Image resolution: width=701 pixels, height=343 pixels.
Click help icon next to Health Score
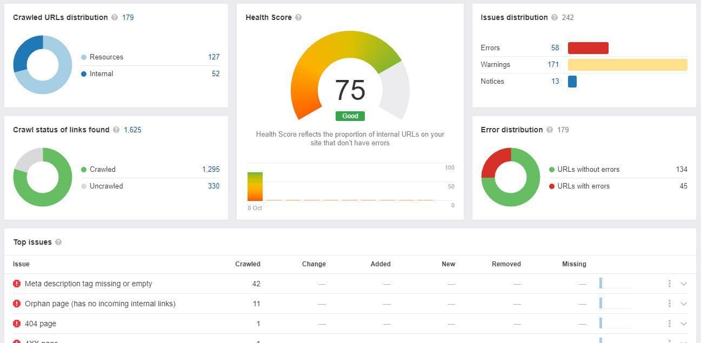click(298, 17)
